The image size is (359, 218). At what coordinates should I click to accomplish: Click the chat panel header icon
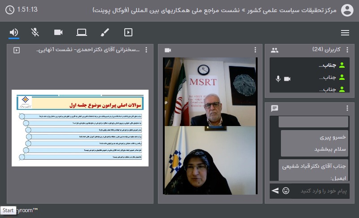[x=275, y=108]
